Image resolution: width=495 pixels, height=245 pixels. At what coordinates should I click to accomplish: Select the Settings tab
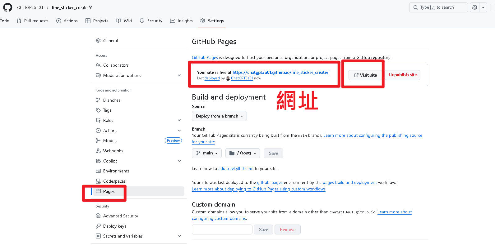[x=212, y=21]
